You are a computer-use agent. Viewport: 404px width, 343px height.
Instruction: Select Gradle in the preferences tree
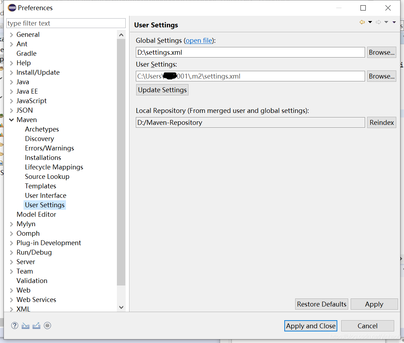27,54
